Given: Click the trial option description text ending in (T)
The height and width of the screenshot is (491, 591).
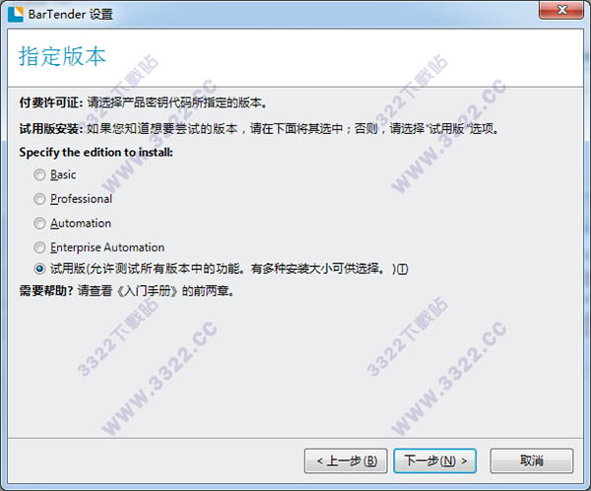Looking at the screenshot, I should 230,269.
